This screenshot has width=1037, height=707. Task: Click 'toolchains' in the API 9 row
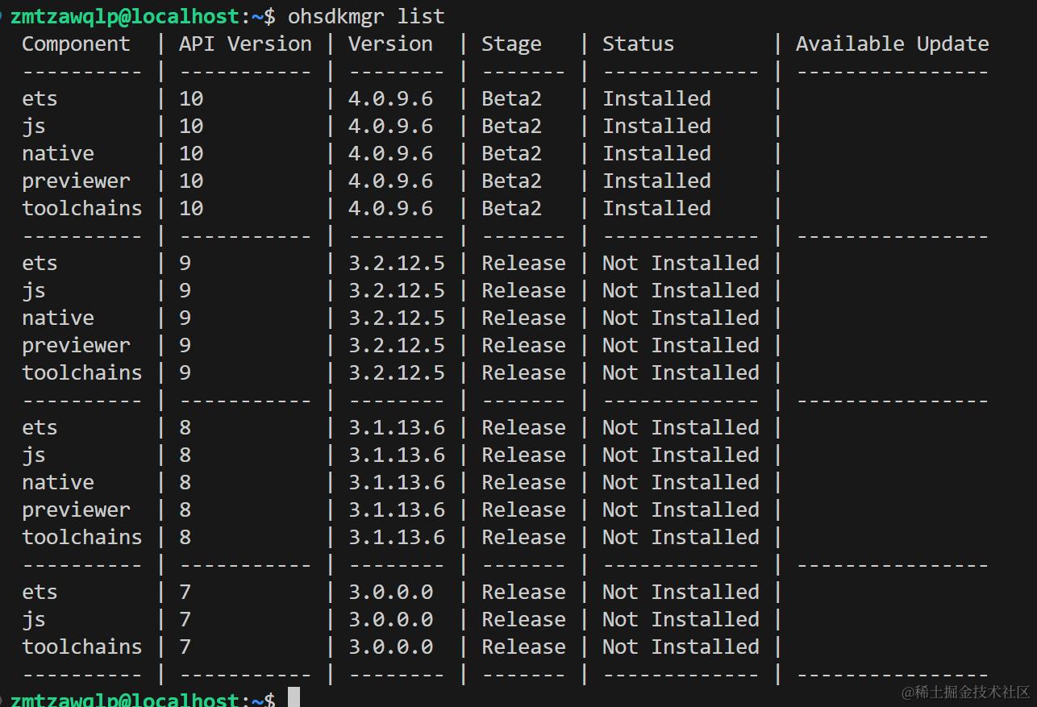click(x=81, y=373)
